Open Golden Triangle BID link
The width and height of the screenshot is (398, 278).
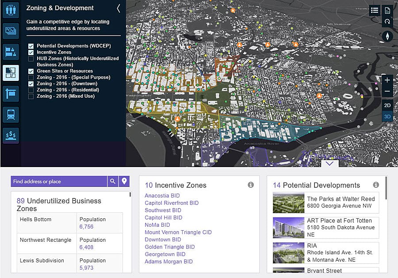pos(170,247)
